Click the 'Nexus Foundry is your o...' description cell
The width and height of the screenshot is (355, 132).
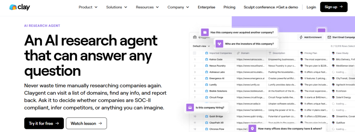tap(282, 66)
